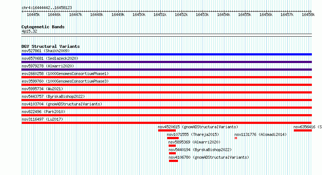Open nsv4106780 (gnomADStructuralVariants) label
This screenshot has width=322, height=175.
point(209,157)
